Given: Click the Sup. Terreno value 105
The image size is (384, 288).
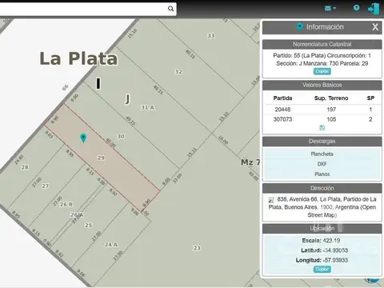Looking at the screenshot, I should [331, 119].
